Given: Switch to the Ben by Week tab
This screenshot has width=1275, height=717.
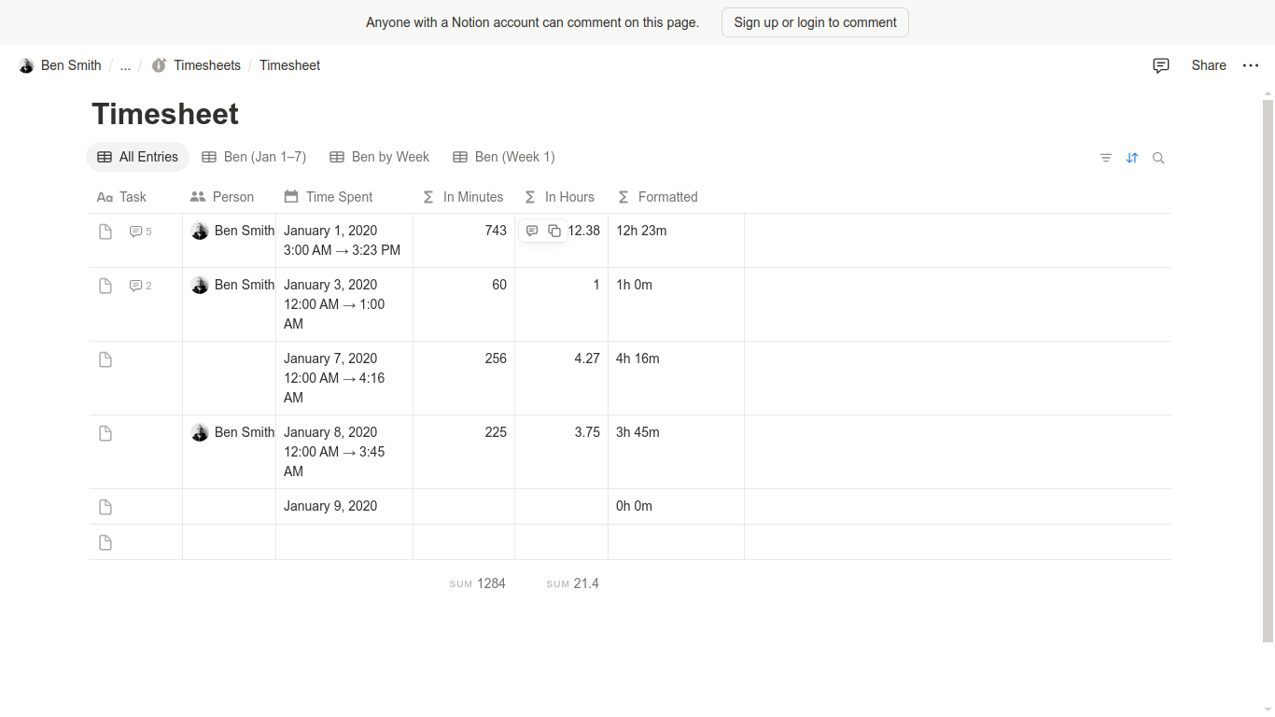Looking at the screenshot, I should (379, 157).
